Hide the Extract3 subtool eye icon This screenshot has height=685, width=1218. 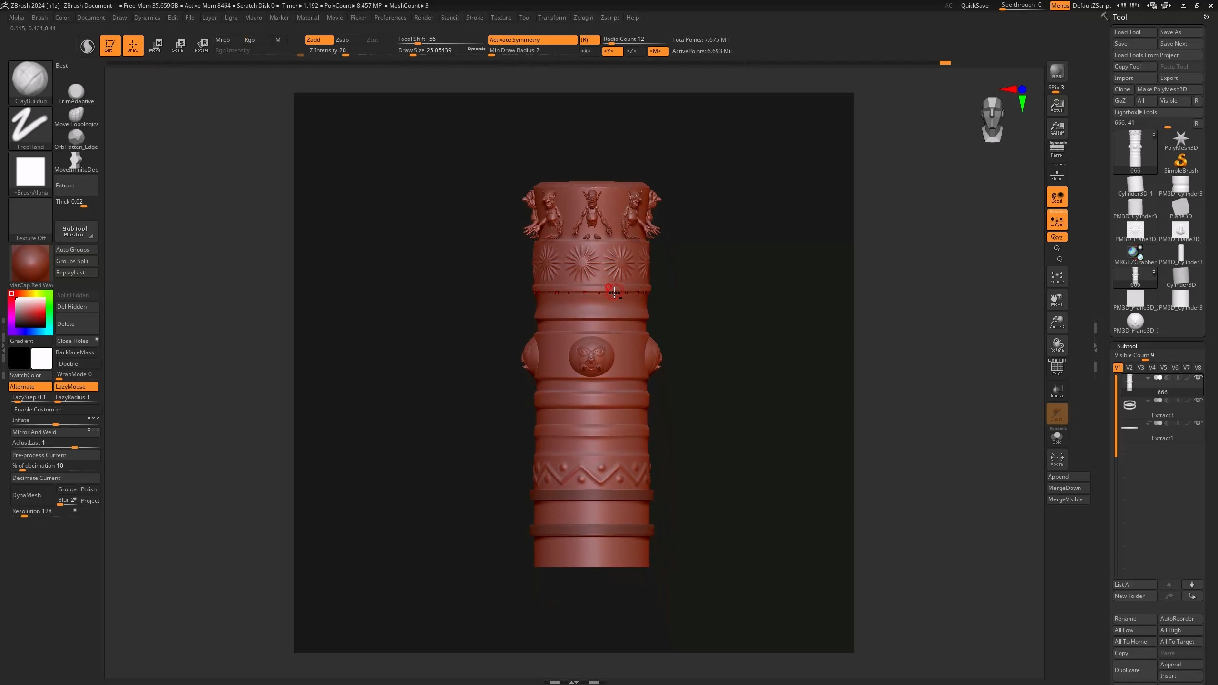pos(1198,401)
